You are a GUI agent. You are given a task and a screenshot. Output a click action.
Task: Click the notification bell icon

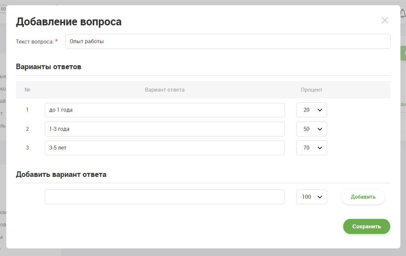pos(403,13)
